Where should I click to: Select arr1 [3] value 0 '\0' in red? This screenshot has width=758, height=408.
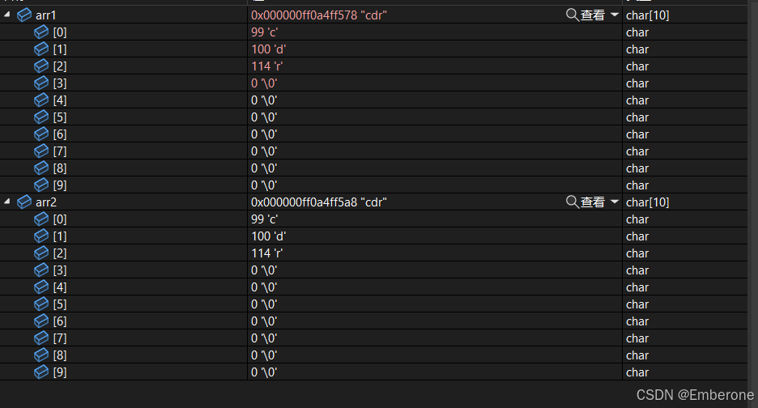(x=264, y=83)
